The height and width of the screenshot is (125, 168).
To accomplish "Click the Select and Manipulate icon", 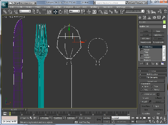I will [89, 12].
